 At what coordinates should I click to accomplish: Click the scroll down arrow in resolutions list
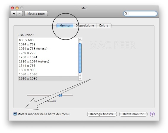click(80, 78)
